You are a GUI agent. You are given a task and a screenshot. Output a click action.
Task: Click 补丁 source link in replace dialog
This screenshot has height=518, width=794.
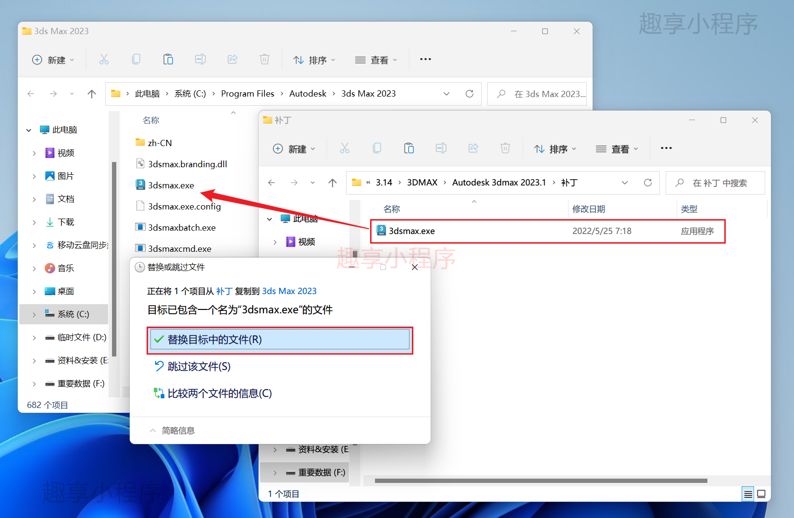coord(224,291)
